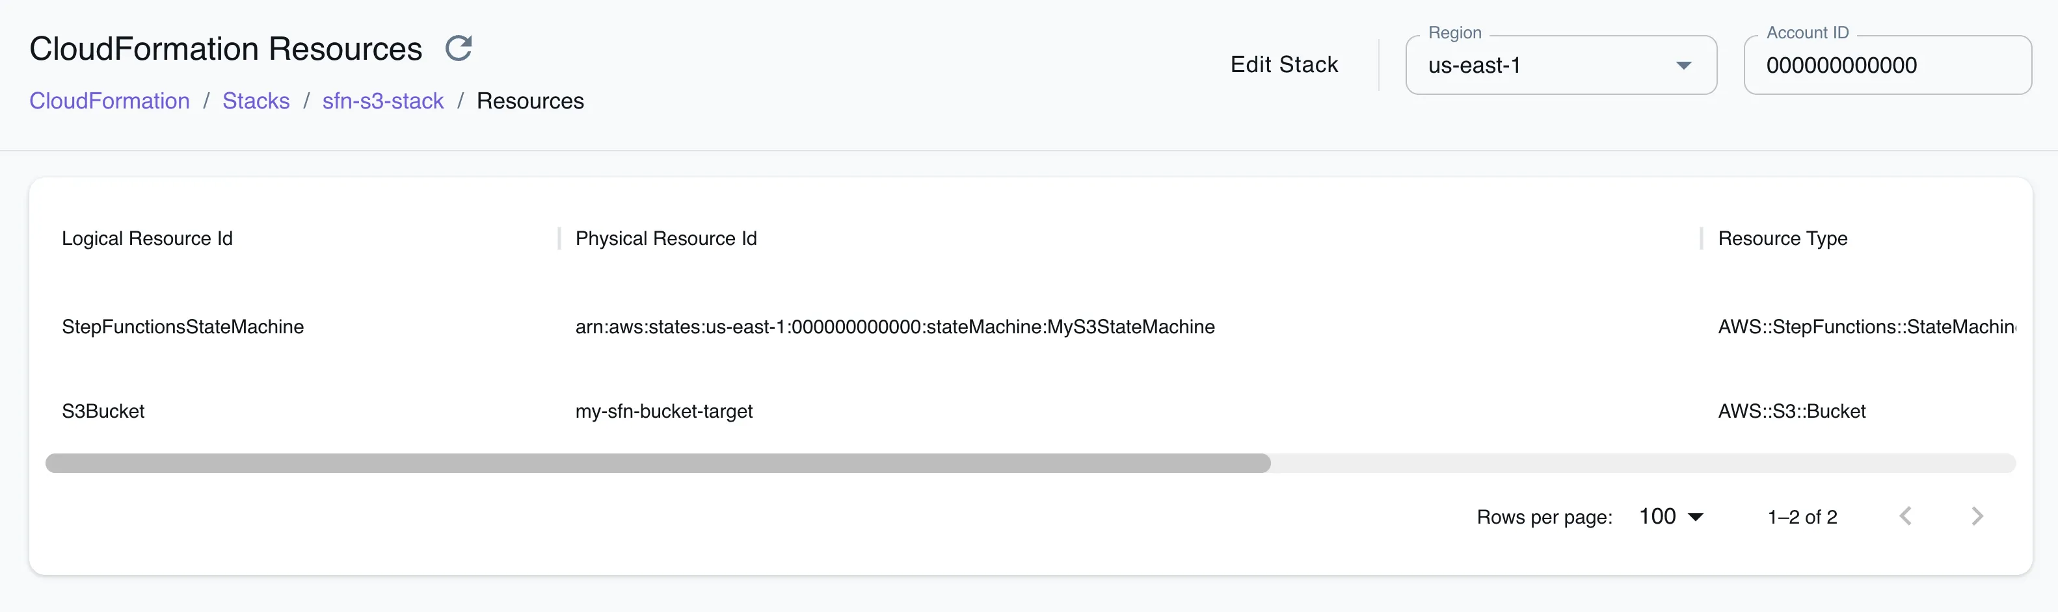Image resolution: width=2058 pixels, height=612 pixels.
Task: Click the previous page chevron arrow
Action: (x=1907, y=516)
